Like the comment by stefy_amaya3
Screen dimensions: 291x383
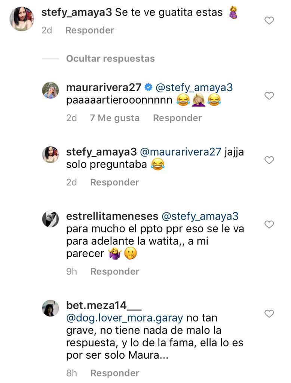pyautogui.click(x=269, y=21)
